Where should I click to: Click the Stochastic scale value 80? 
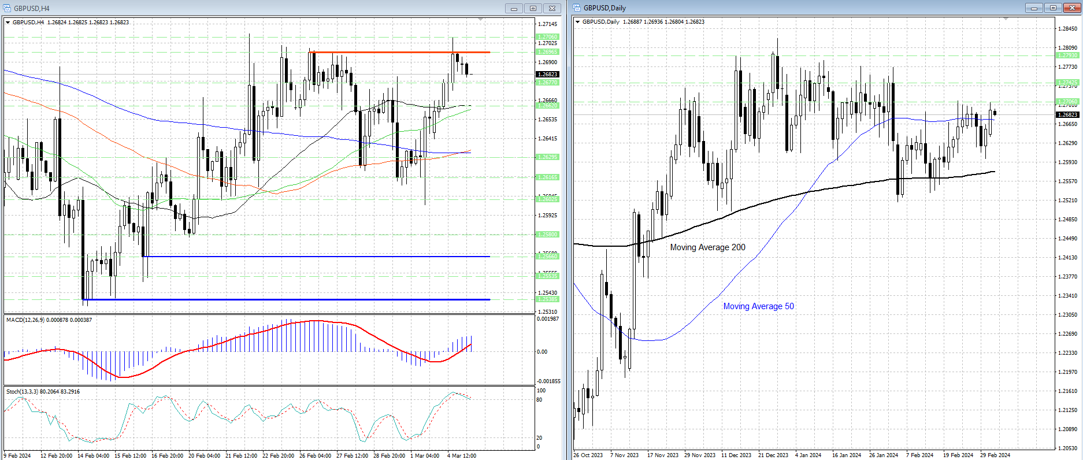[x=540, y=400]
